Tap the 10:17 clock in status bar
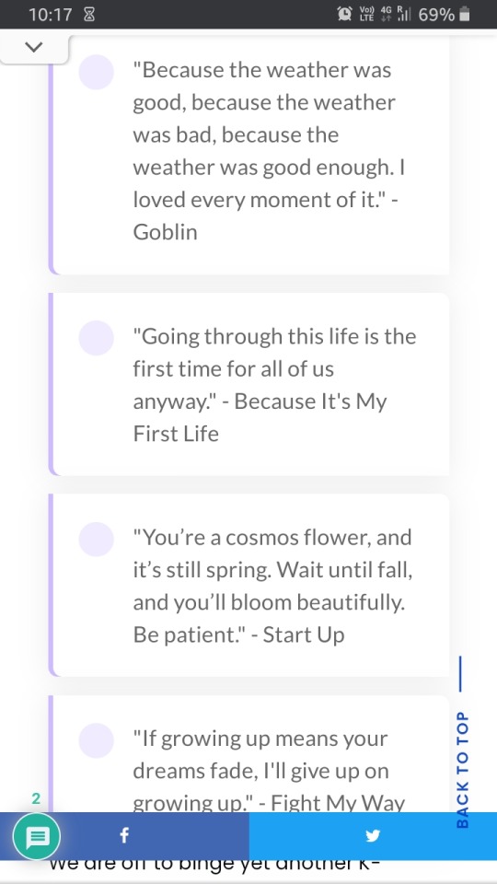Image resolution: width=497 pixels, height=884 pixels. [51, 15]
